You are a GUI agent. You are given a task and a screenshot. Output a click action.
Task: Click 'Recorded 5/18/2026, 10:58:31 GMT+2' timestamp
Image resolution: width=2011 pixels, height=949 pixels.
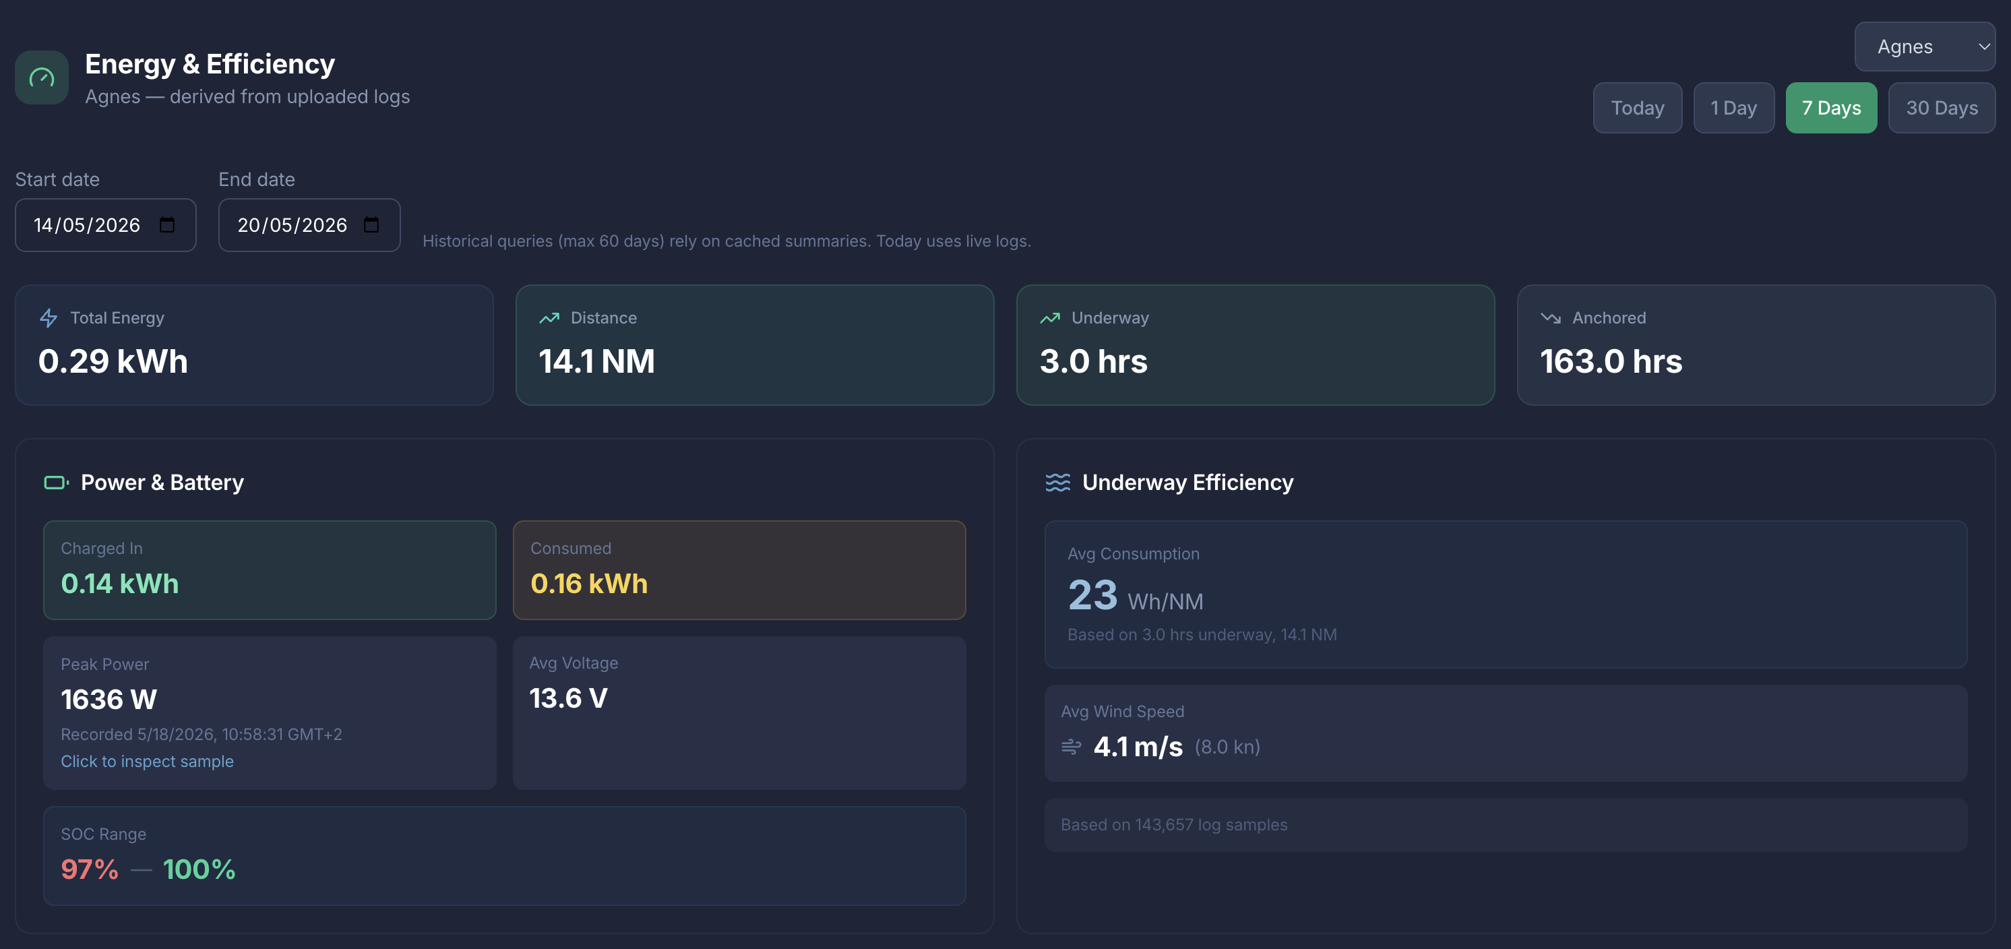[202, 734]
